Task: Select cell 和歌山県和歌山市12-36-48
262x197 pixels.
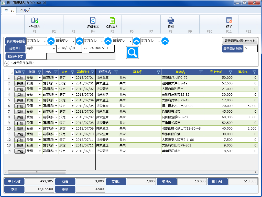Action: pos(182,129)
